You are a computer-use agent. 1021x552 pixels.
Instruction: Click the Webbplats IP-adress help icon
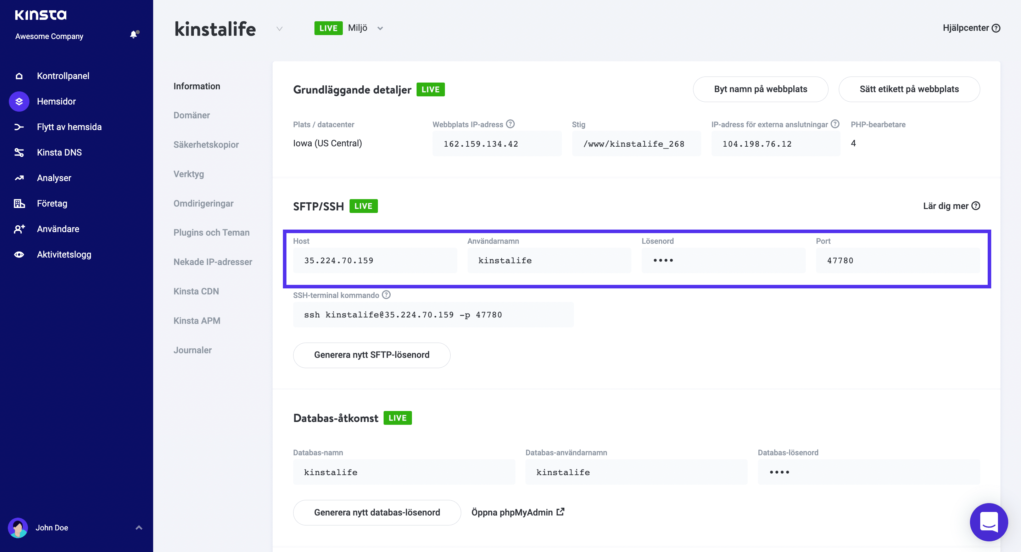point(510,124)
